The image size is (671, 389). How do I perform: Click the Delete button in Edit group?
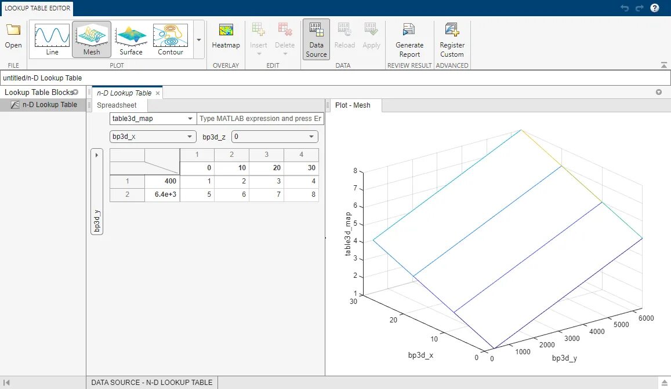click(285, 35)
